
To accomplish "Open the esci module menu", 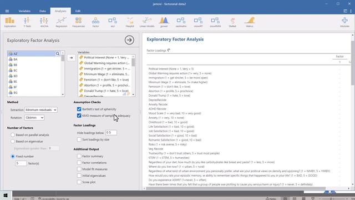I will tap(113, 22).
